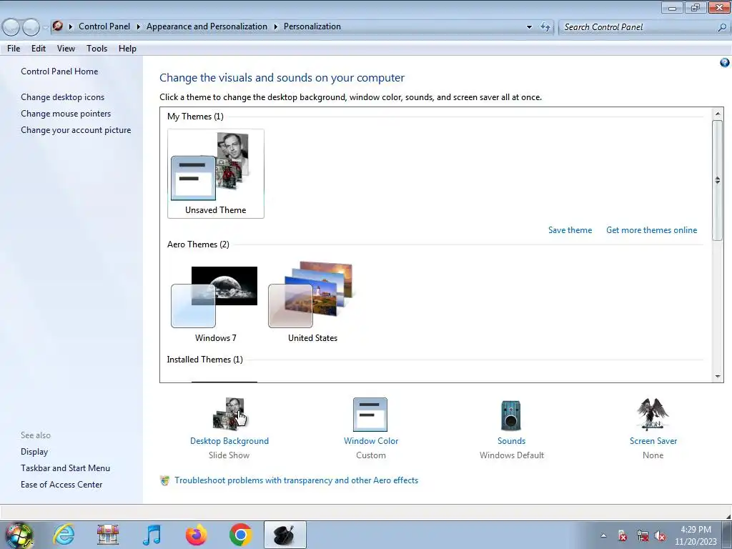
Task: Open Troubleshoot problems with transparency link
Action: point(297,480)
